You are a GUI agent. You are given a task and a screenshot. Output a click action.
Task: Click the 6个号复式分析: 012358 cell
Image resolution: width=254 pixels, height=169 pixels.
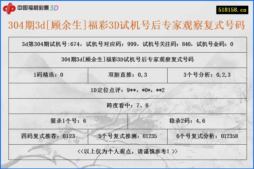pos(207,136)
